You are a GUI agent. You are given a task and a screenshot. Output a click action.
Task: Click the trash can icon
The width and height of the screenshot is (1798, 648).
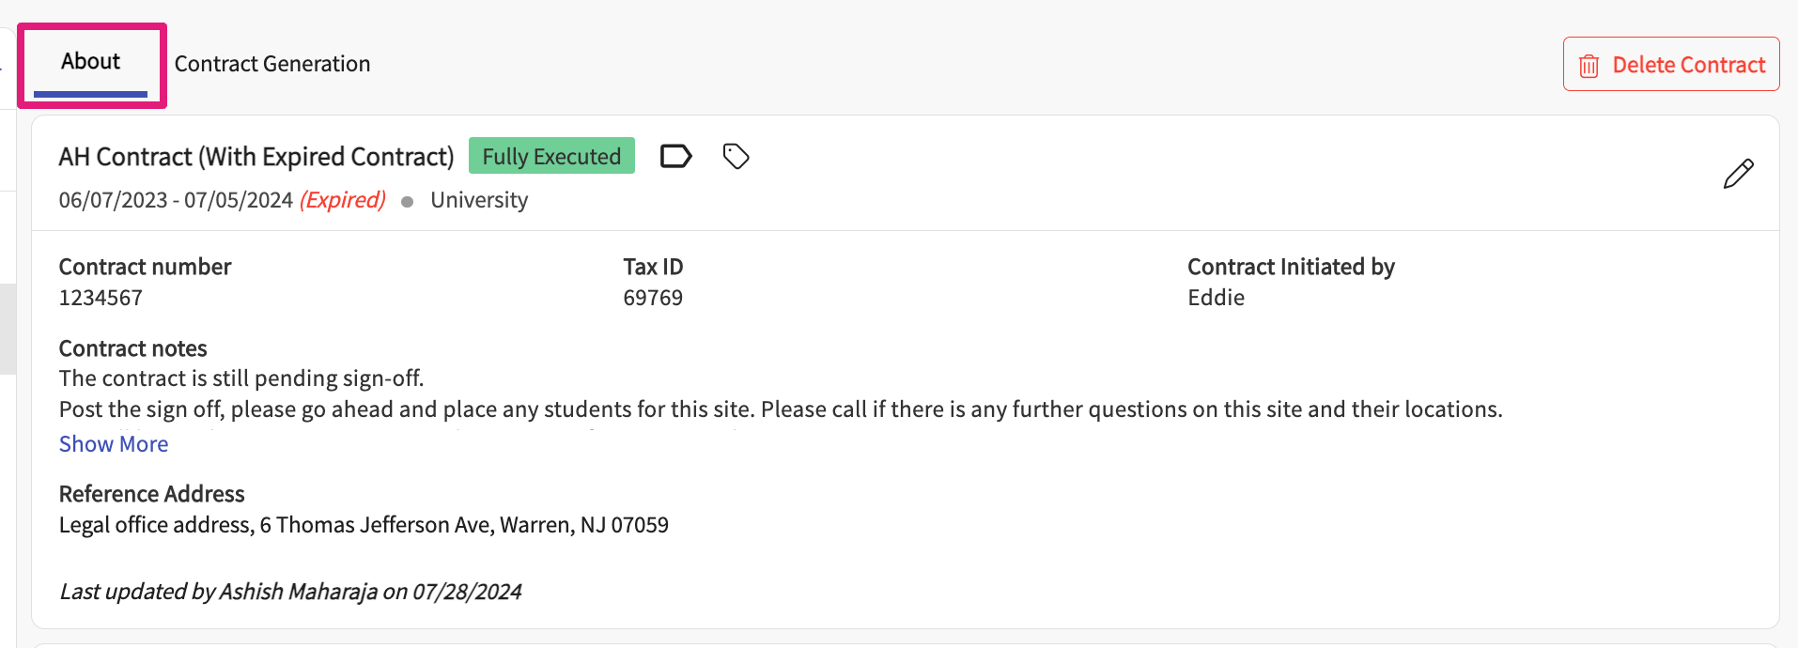1589,66
